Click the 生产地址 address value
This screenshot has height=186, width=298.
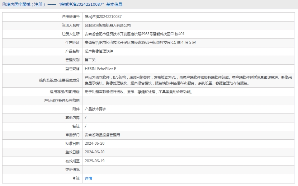tap(140, 43)
